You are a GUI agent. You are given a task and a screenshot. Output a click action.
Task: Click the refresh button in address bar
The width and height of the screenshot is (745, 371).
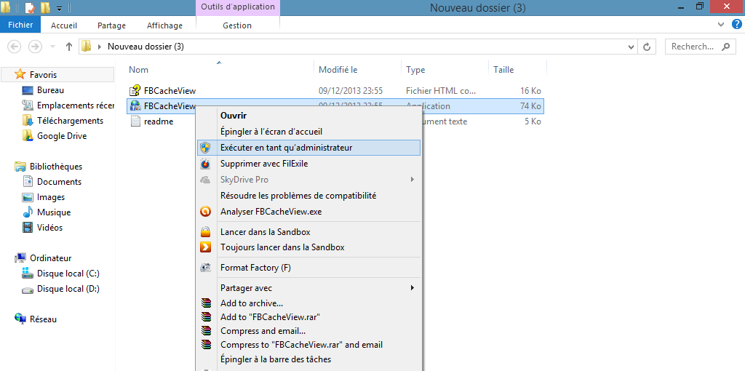[x=646, y=47]
